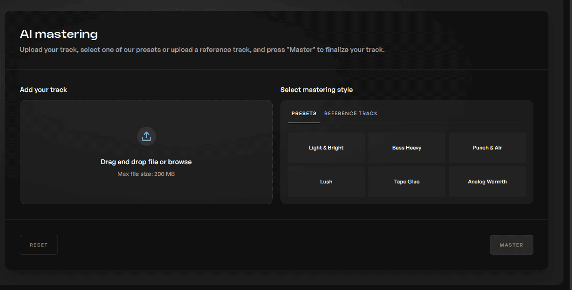Click the "AI mastering" heading
The height and width of the screenshot is (290, 572).
click(x=59, y=34)
